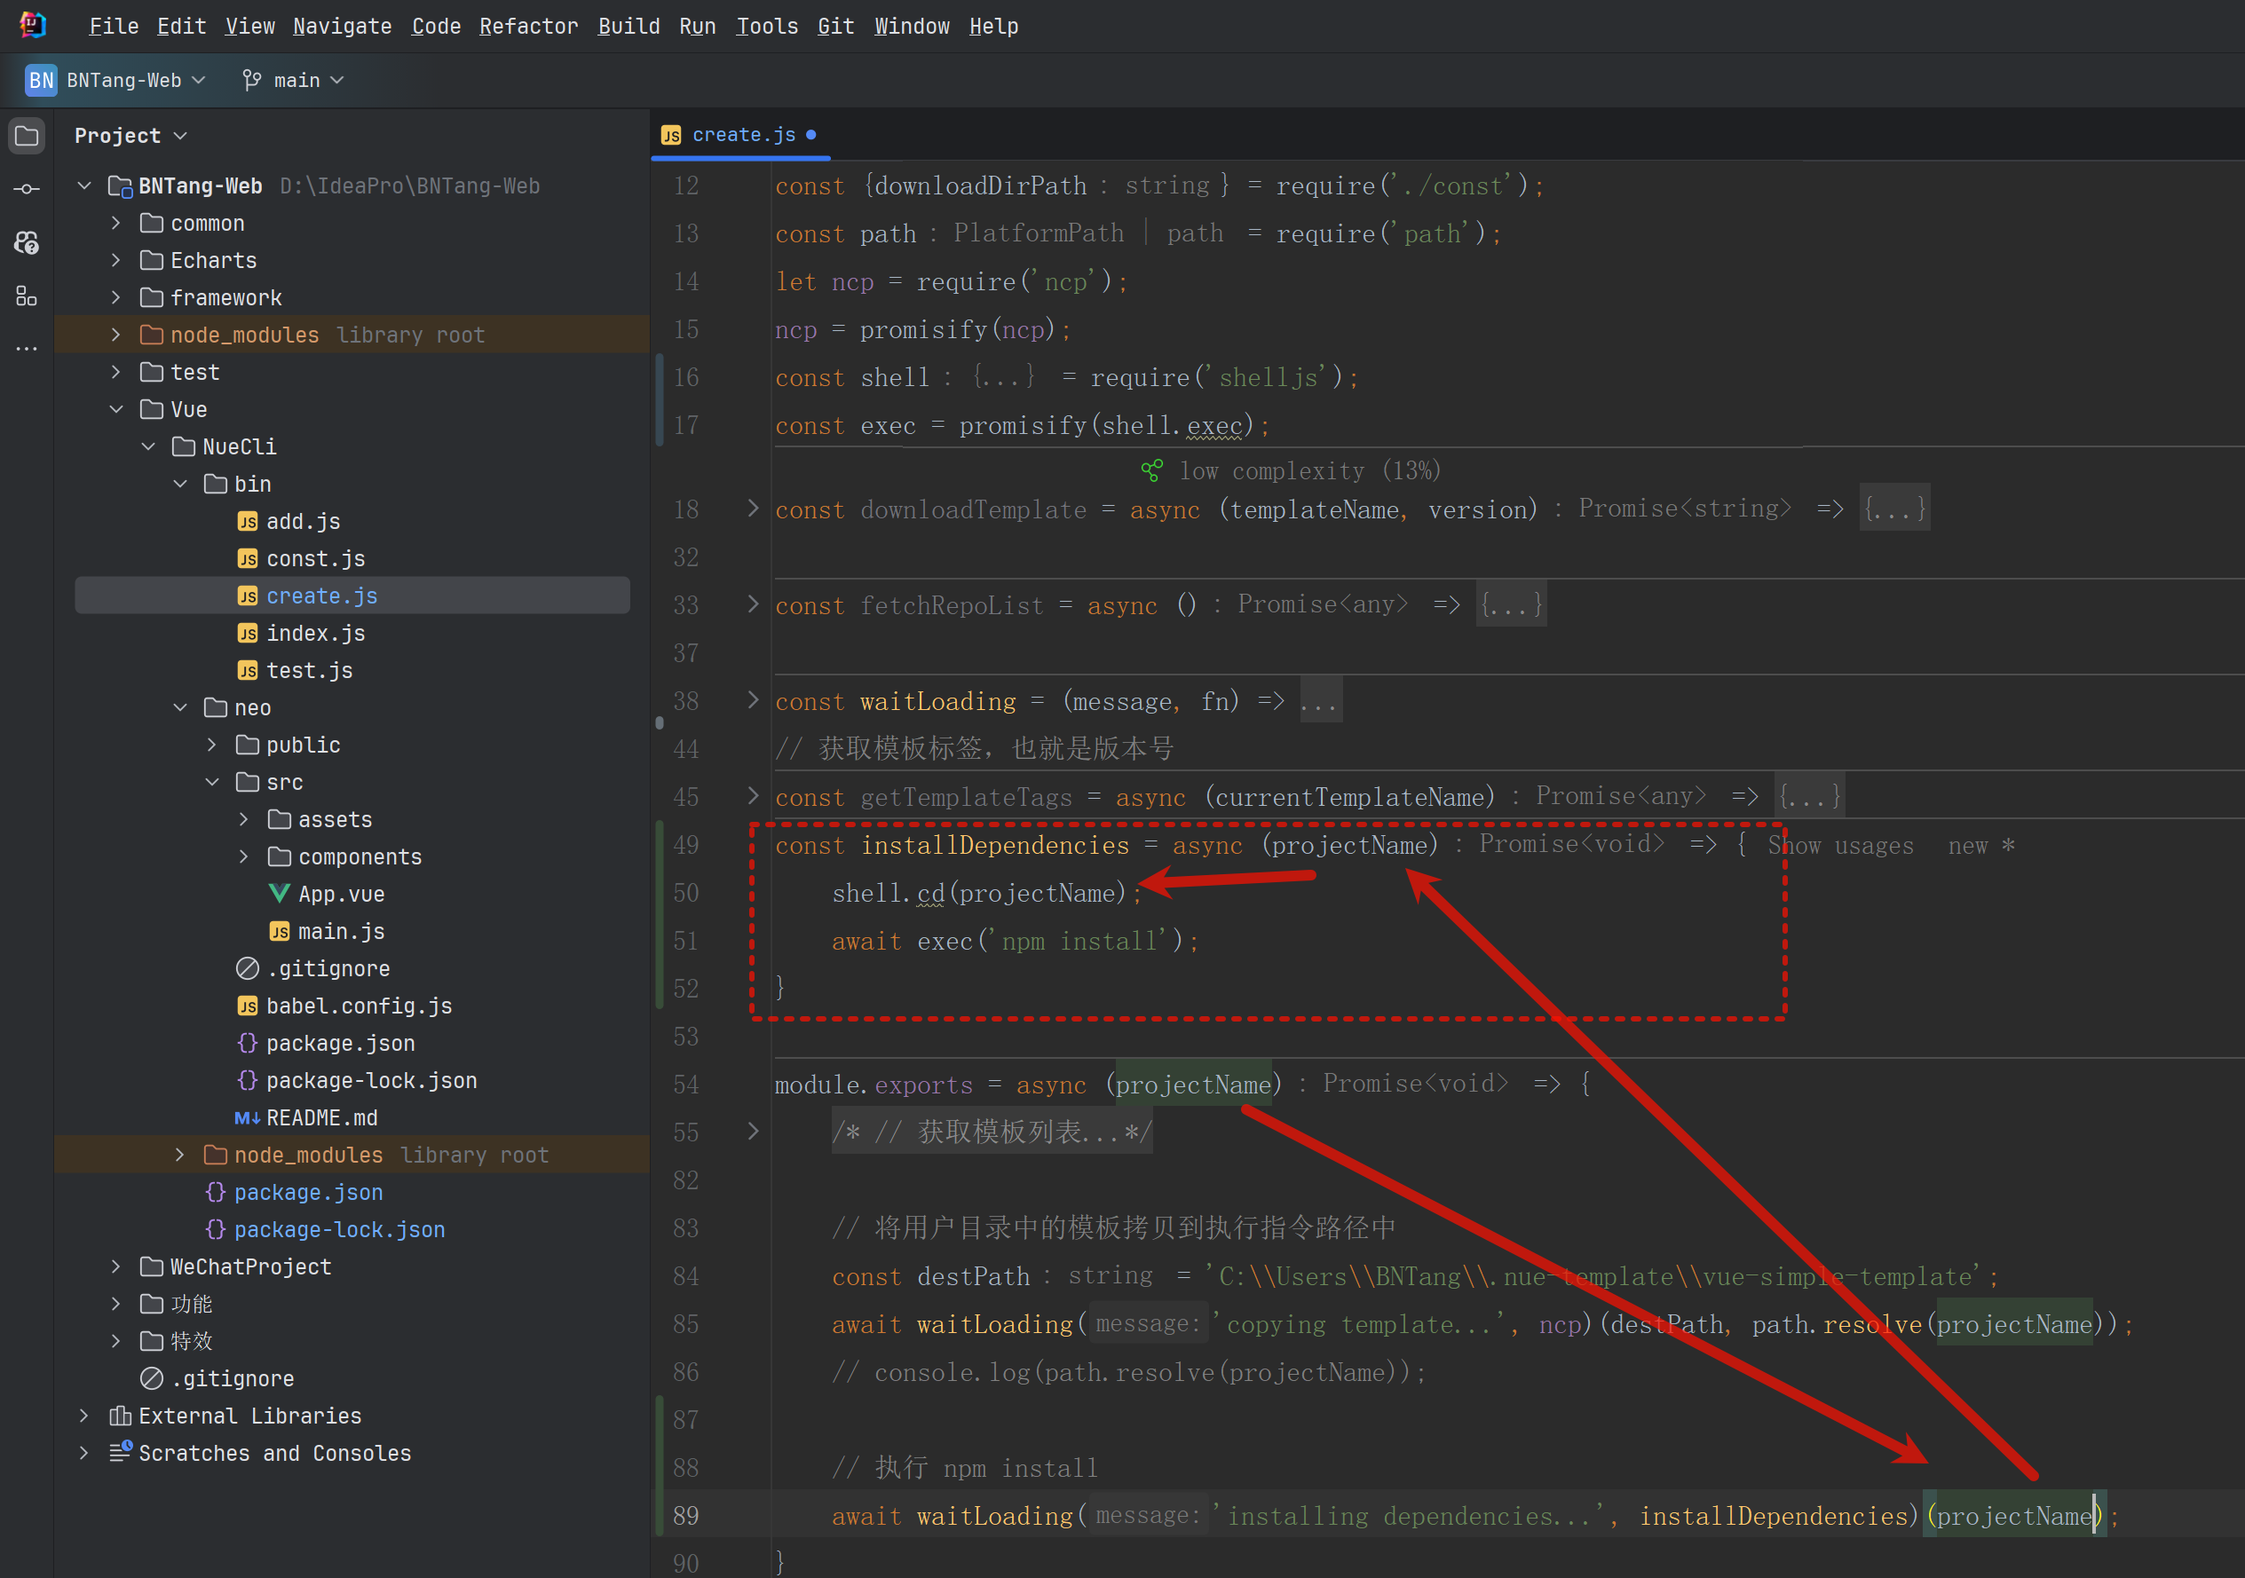Open the Refactor menu
Viewport: 2245px width, 1578px height.
[528, 27]
